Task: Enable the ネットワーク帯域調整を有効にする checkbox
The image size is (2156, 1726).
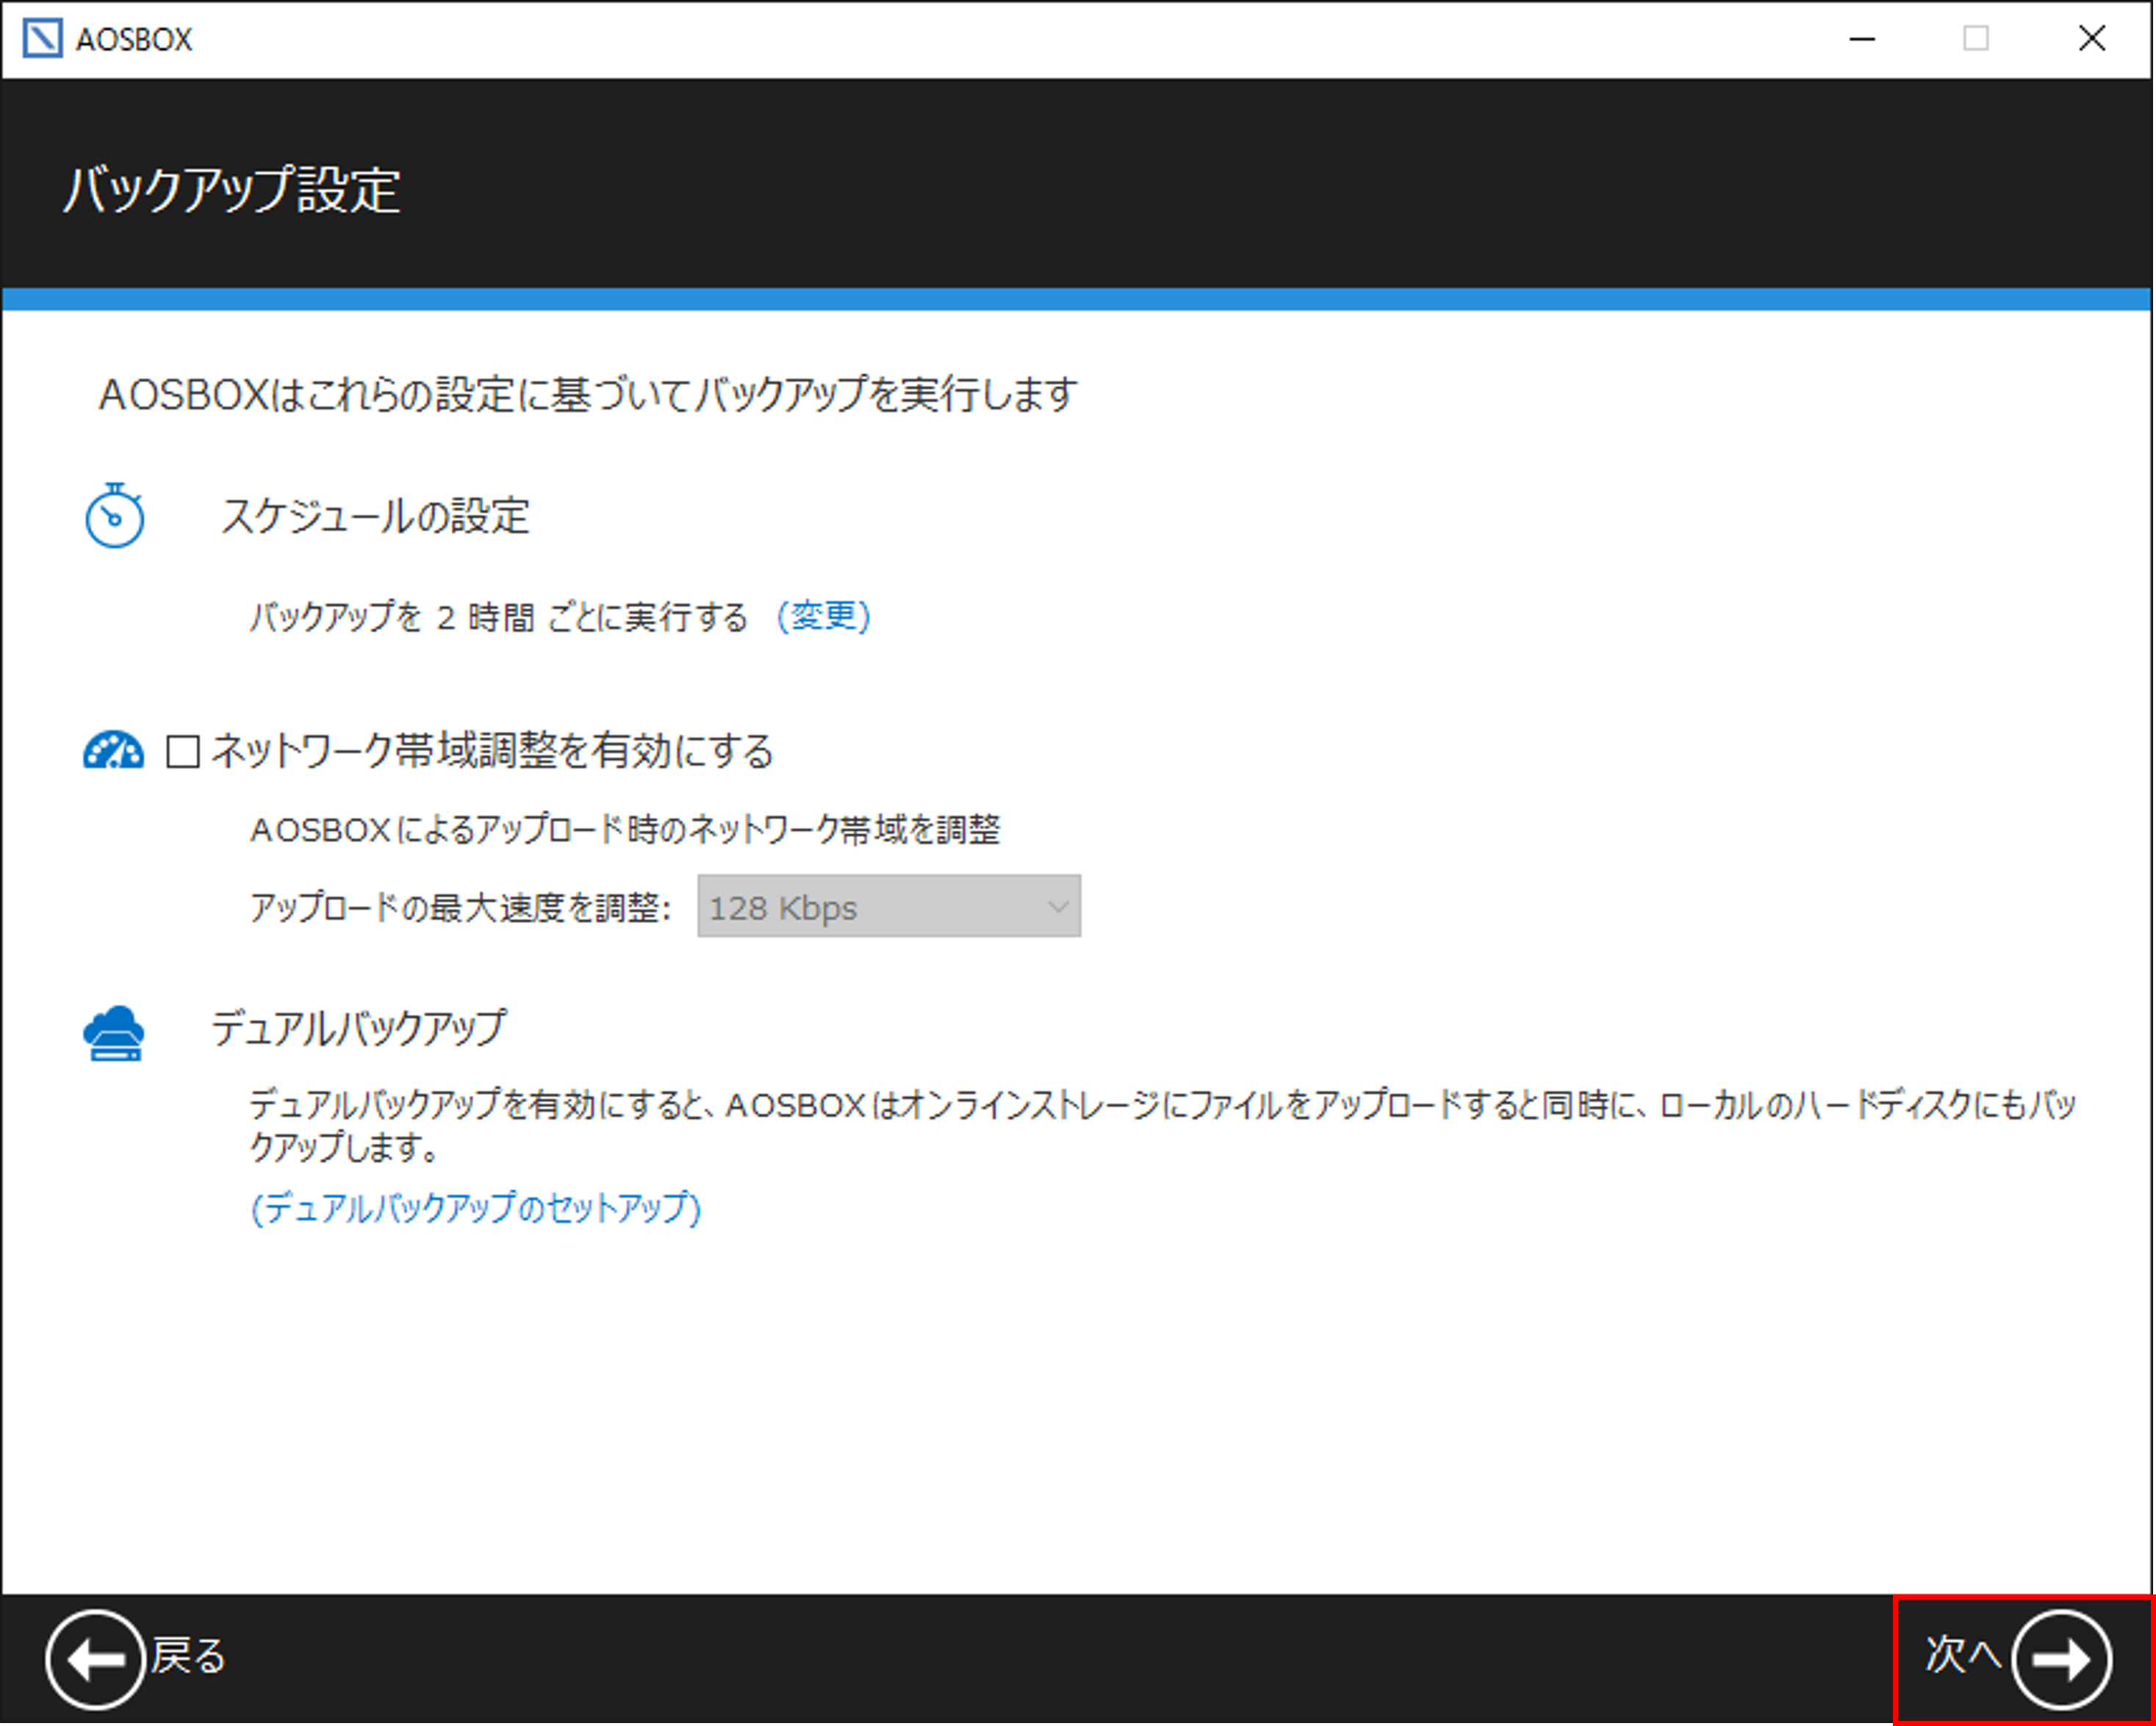Action: [183, 751]
